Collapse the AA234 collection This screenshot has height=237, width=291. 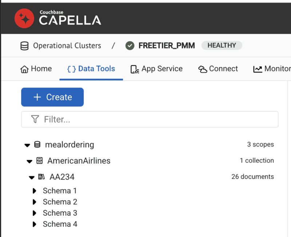click(x=32, y=178)
